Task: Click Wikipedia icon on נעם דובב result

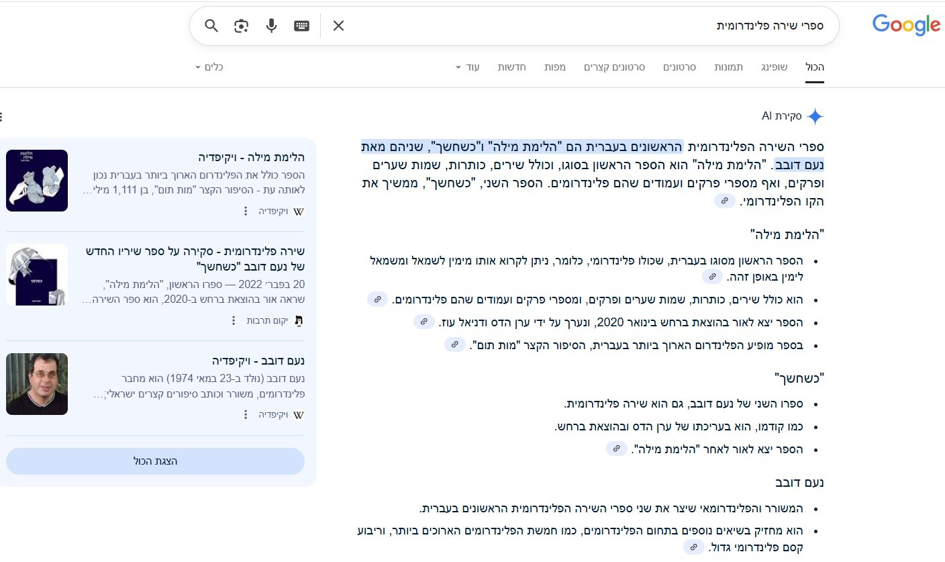Action: point(300,414)
